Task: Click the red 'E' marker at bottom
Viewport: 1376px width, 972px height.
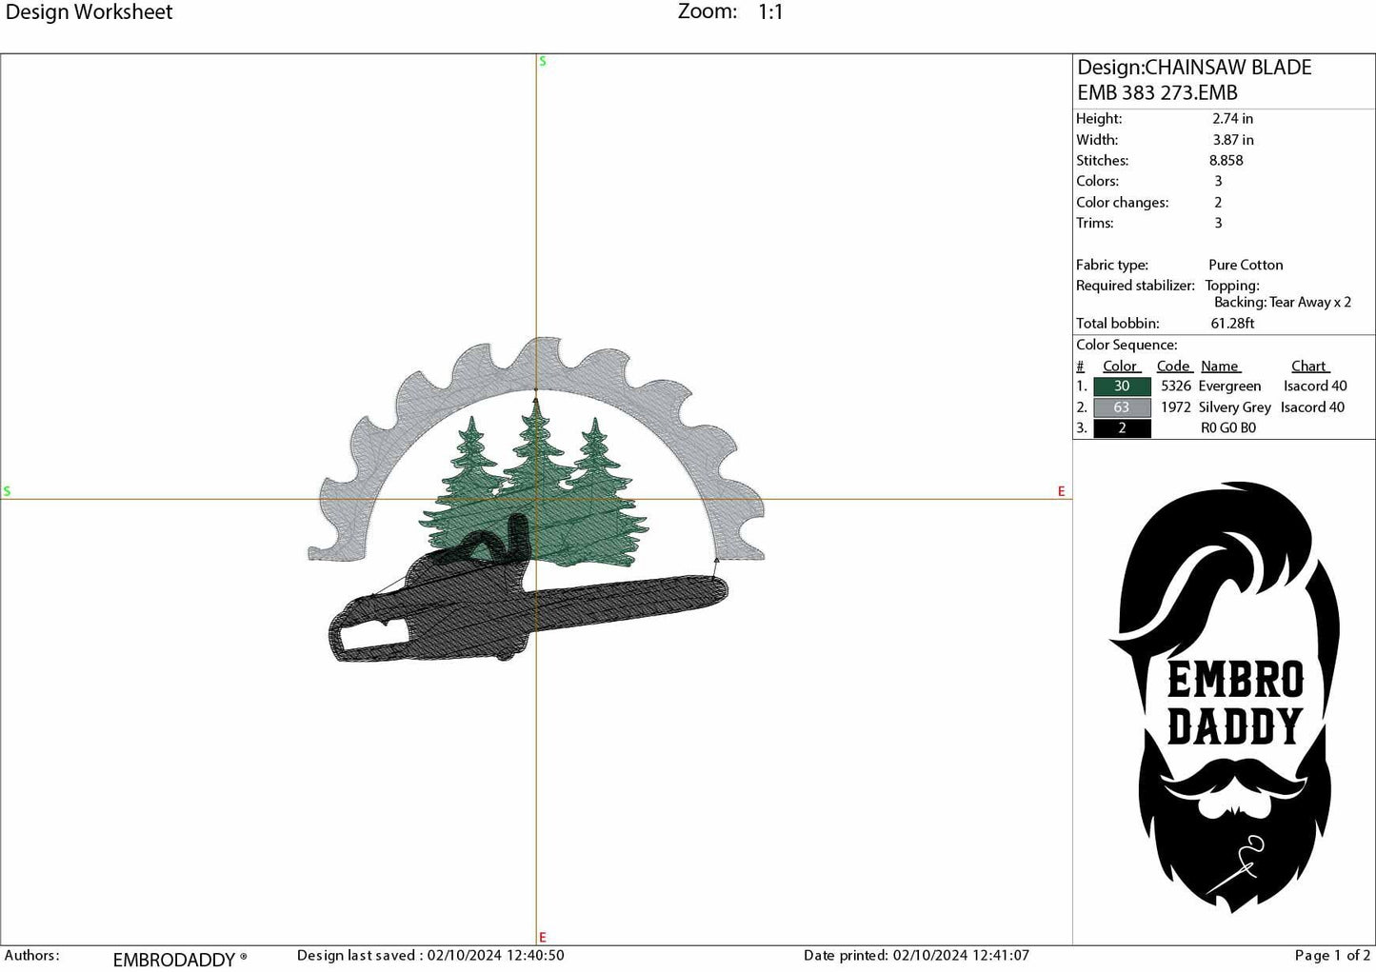Action: point(543,938)
